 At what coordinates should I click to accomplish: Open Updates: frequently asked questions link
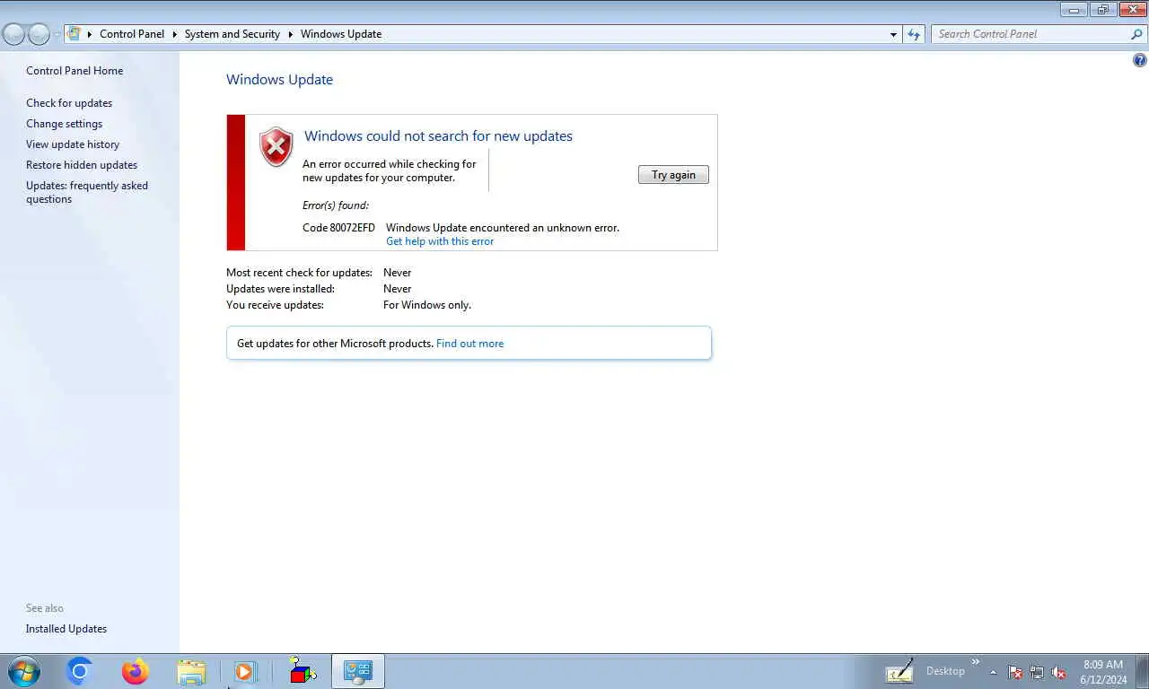pyautogui.click(x=87, y=192)
